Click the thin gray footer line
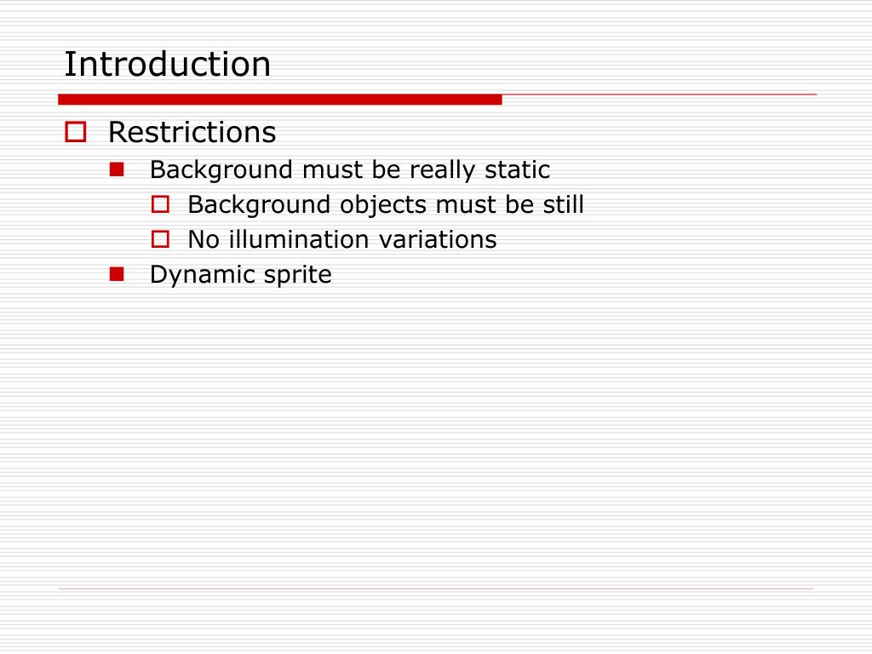The image size is (872, 654). pos(436,588)
